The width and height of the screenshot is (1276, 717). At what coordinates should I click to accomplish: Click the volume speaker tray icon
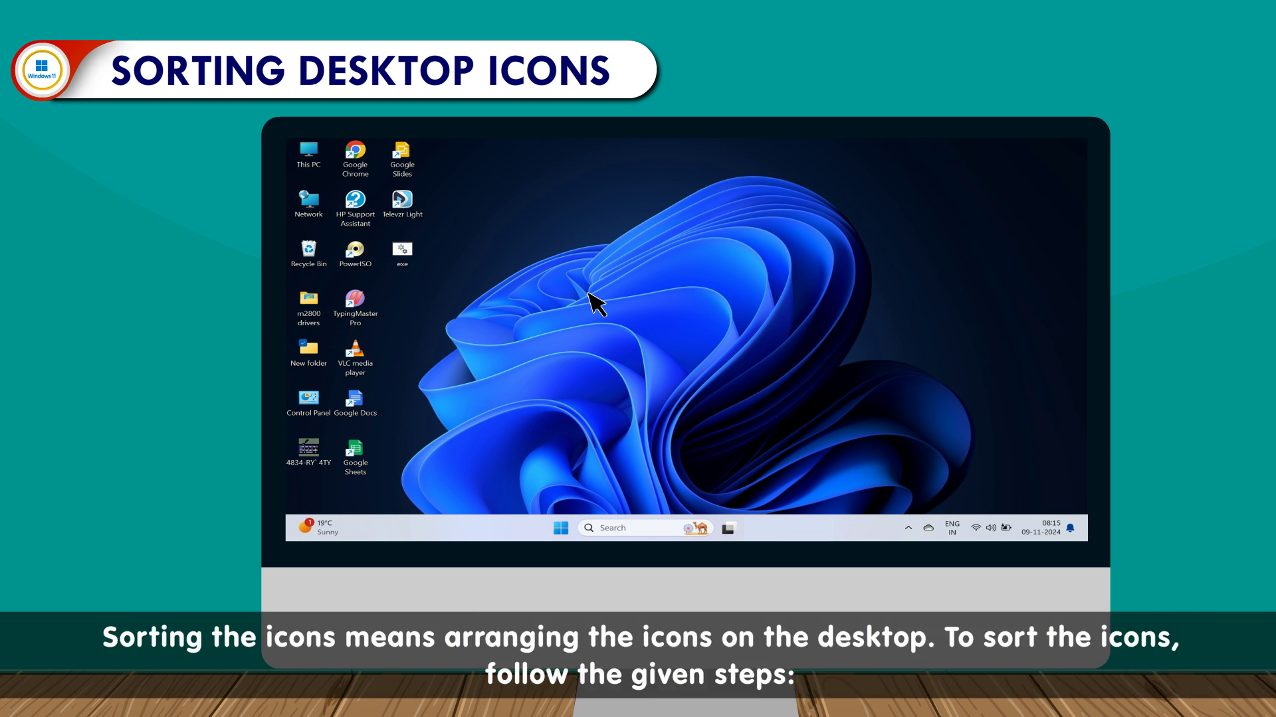tap(991, 528)
